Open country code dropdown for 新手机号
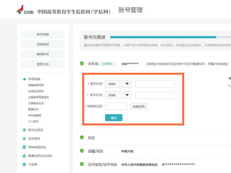231x173 pixels. (119, 95)
